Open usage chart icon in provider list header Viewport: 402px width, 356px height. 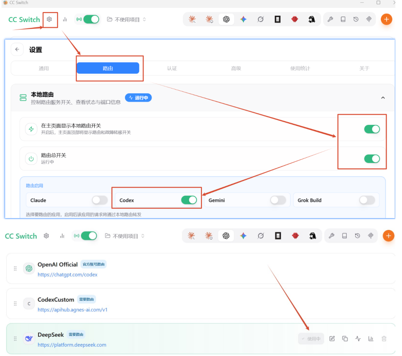pyautogui.click(x=62, y=236)
